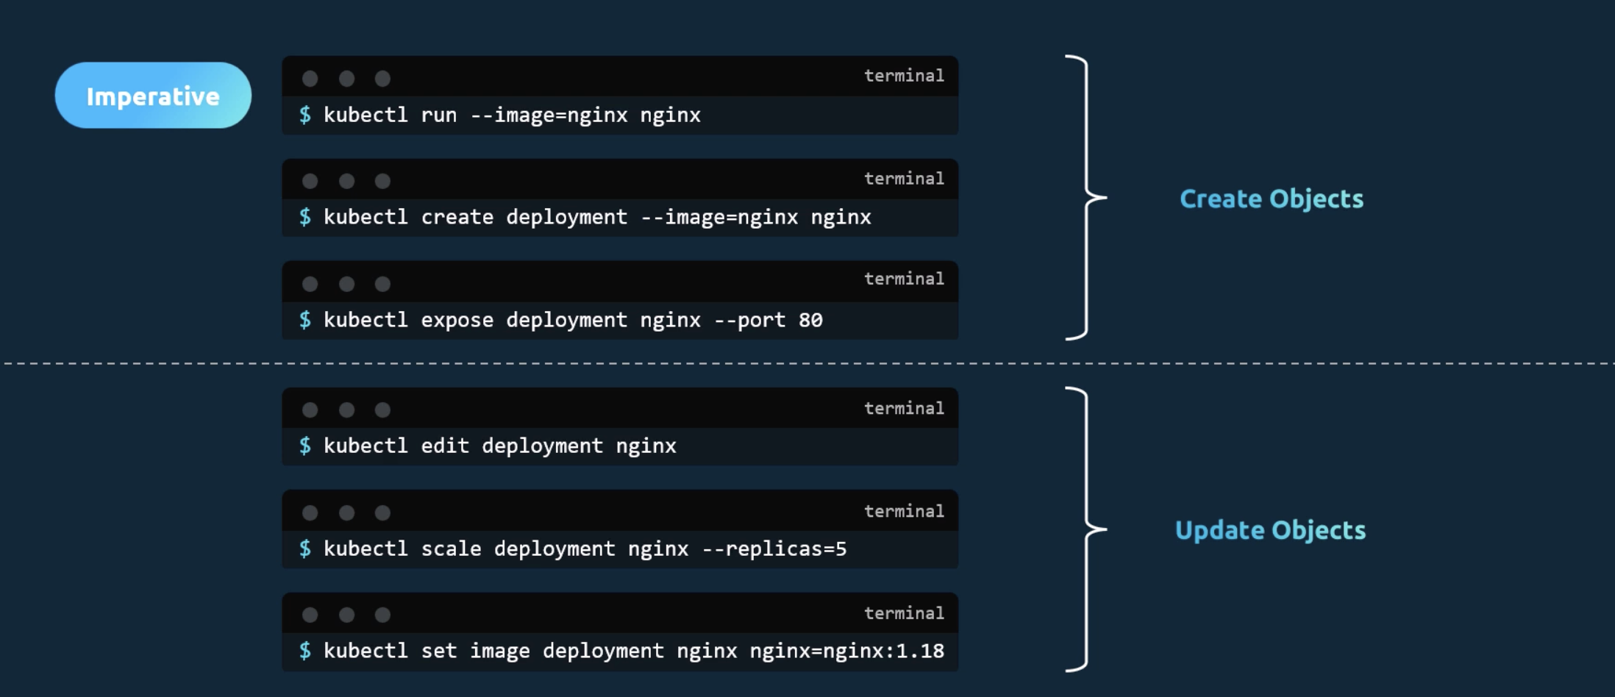The image size is (1615, 697).
Task: Click the kubectl expose deployment command text
Action: pyautogui.click(x=573, y=321)
